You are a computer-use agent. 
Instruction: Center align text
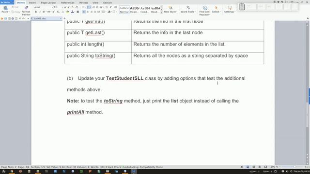point(88,12)
